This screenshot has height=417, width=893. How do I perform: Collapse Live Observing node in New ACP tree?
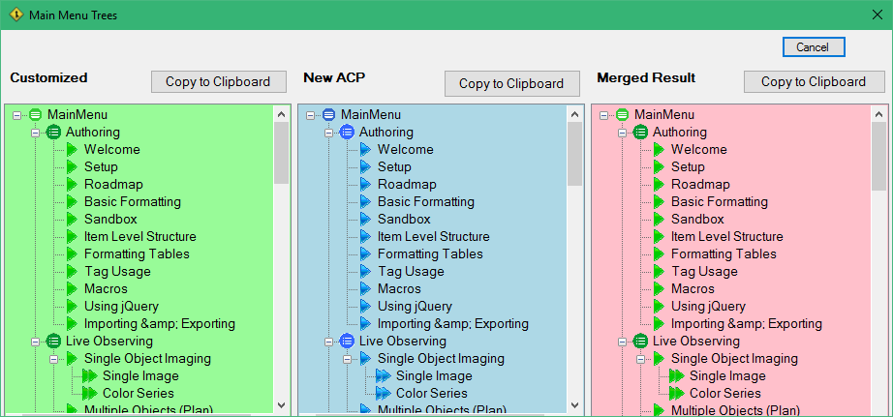tap(328, 342)
